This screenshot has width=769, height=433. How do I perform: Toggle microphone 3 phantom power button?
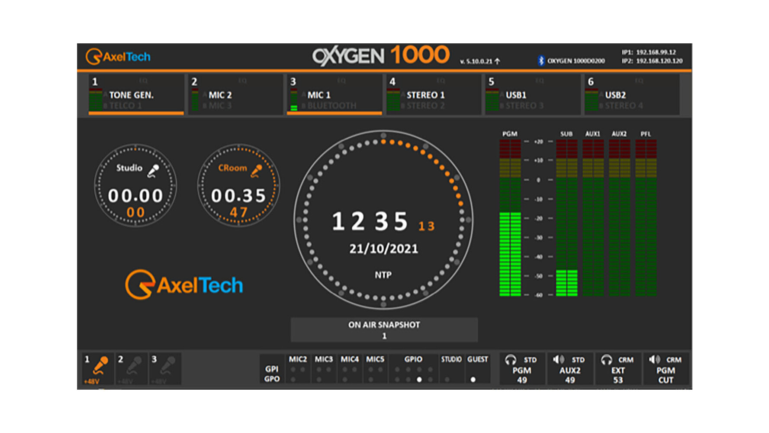[165, 369]
